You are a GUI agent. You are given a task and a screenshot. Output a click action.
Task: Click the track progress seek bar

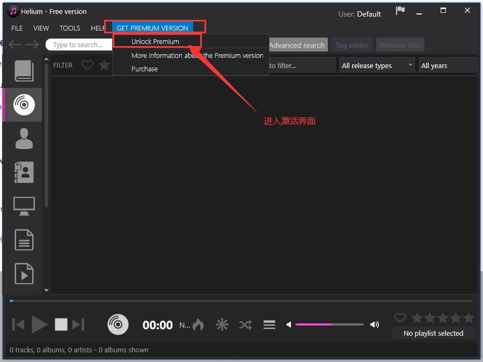coord(241,301)
